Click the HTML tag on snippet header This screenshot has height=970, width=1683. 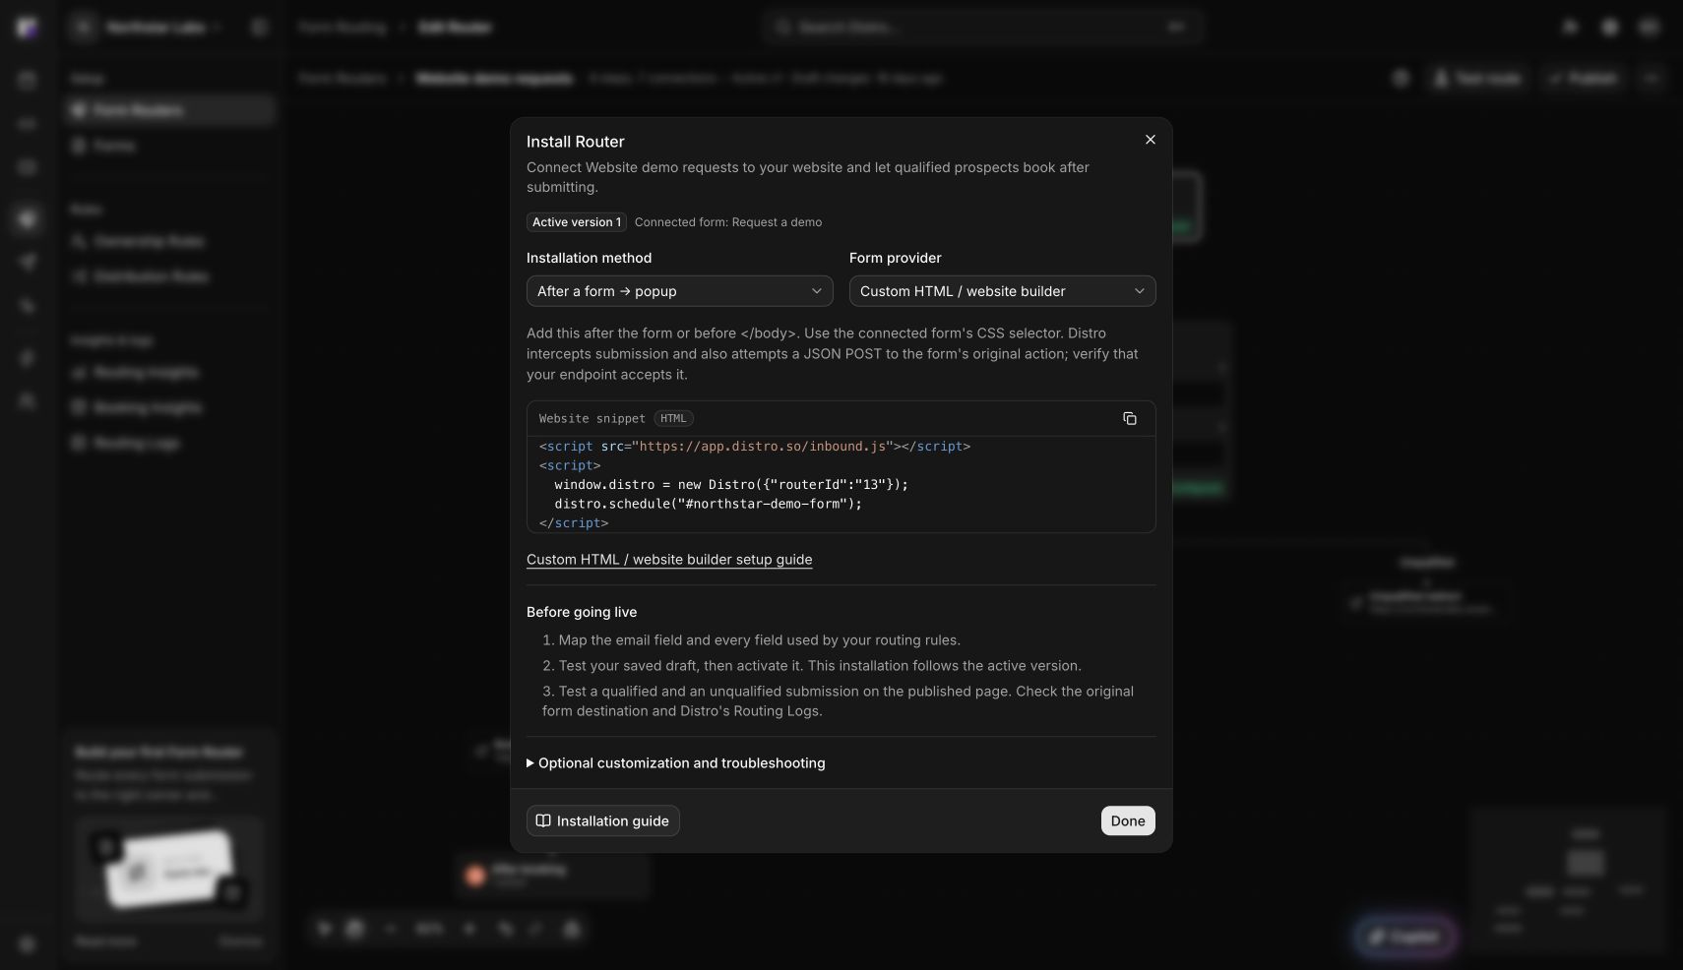coord(673,419)
